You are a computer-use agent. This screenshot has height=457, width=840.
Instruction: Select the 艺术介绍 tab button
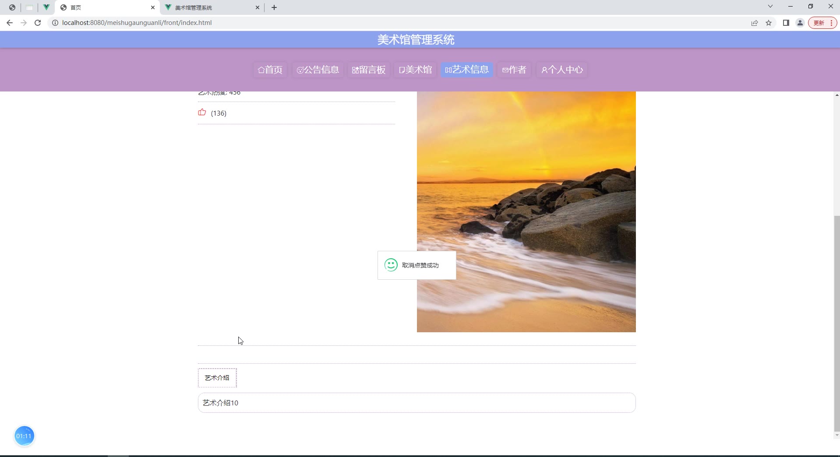coord(217,378)
